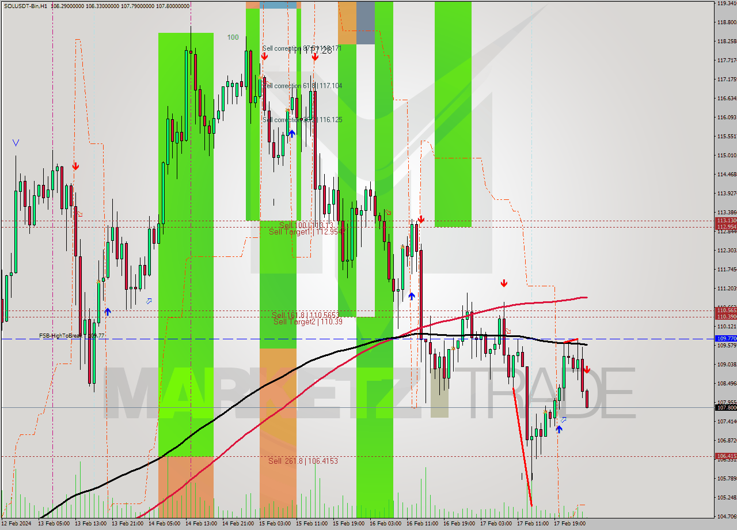Click the '17 Feb 11:00' time label

pyautogui.click(x=533, y=524)
